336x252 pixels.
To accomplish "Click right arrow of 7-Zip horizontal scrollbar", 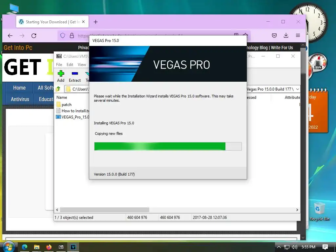I will click(x=297, y=210).
